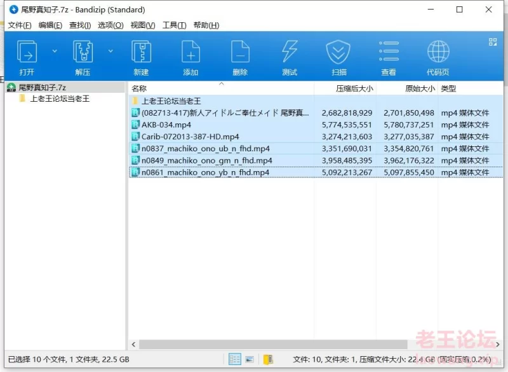Click the Open (打开) toolbar icon

pyautogui.click(x=27, y=52)
